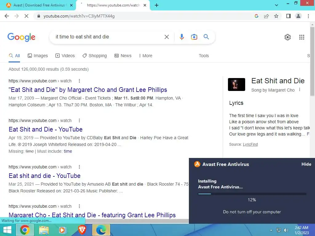Select the All results tab
This screenshot has width=315, height=236.
[x=14, y=56]
